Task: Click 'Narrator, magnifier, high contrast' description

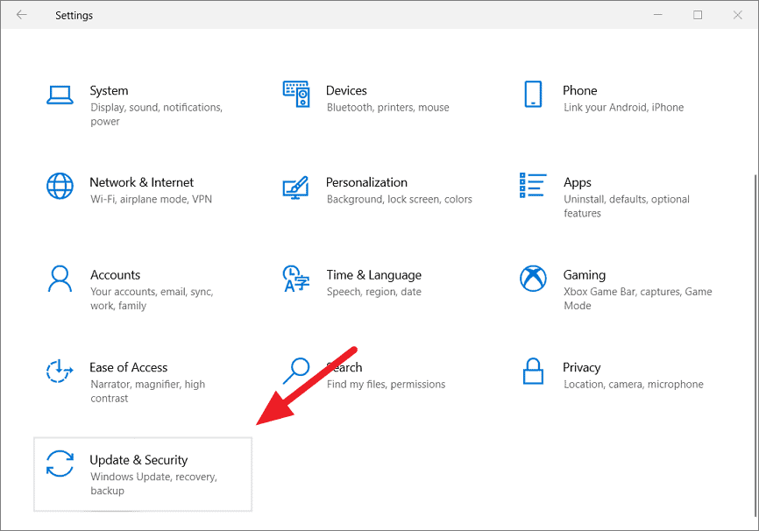Action: coord(147,391)
